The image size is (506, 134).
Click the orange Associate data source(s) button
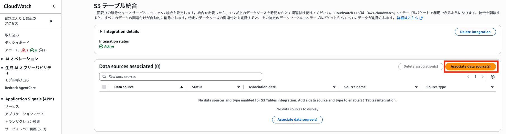click(471, 66)
